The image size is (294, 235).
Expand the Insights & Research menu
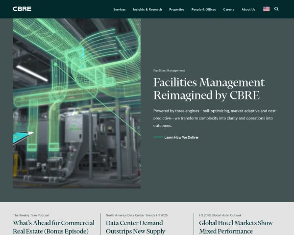tap(147, 9)
